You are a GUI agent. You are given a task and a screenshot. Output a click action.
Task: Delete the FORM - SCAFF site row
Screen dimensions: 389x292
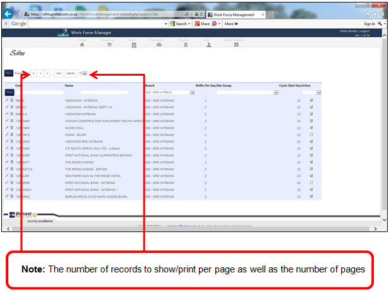click(12, 134)
